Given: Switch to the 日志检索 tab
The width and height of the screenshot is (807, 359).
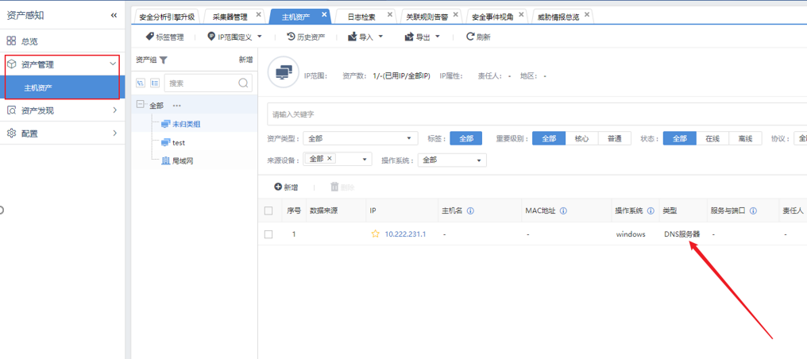Looking at the screenshot, I should point(362,16).
